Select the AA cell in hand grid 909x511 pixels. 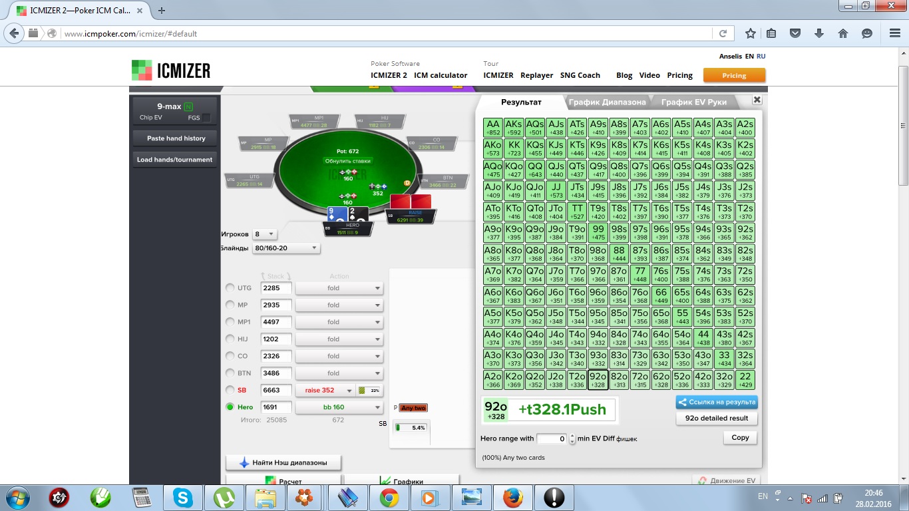coord(493,128)
